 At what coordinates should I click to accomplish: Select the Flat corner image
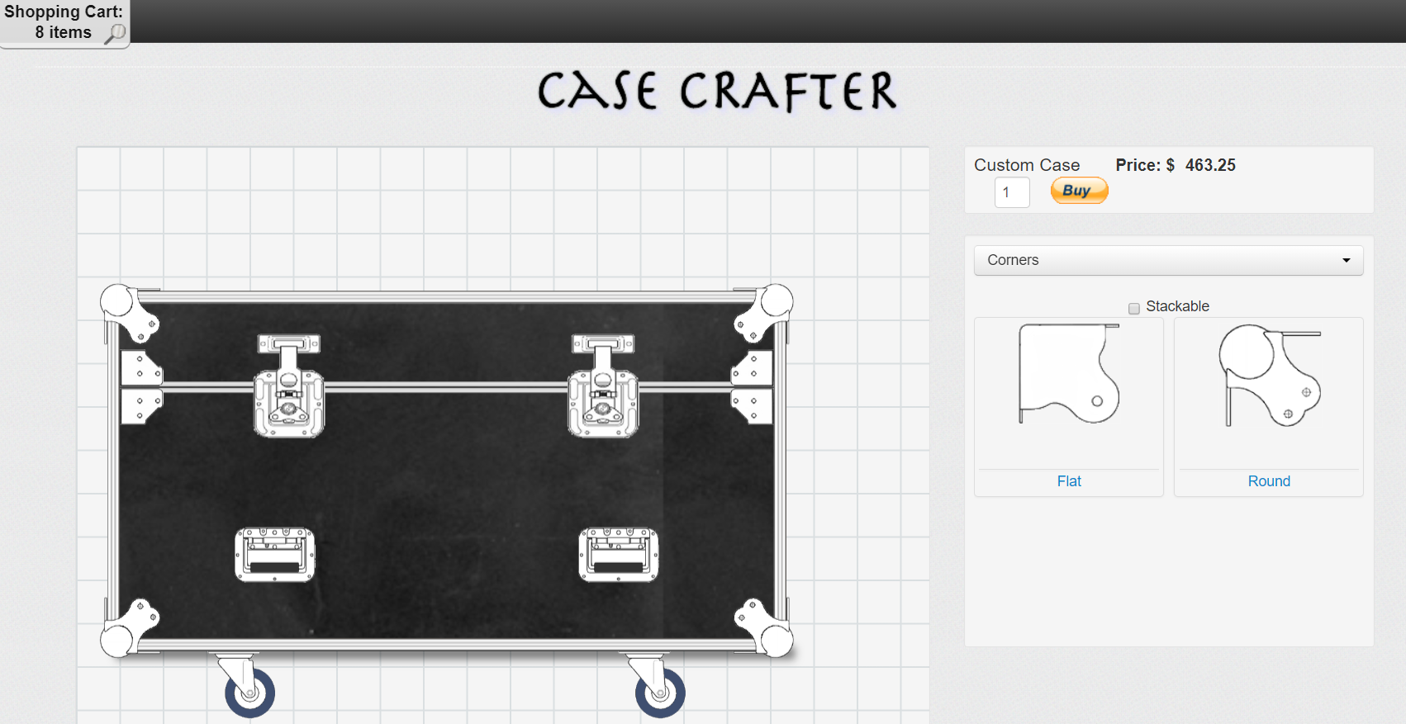pos(1068,374)
